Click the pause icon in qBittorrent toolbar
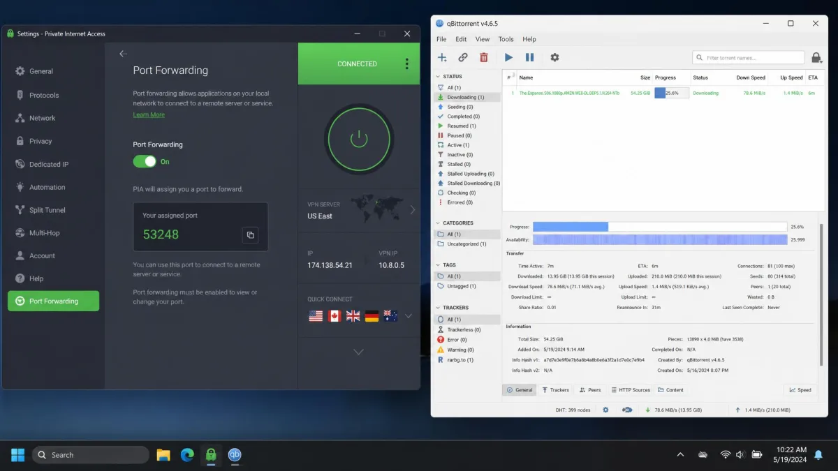This screenshot has width=838, height=471. pos(529,57)
